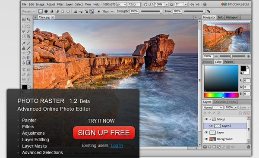Click the new folder icon below layers
259x158 pixels.
click(x=214, y=147)
